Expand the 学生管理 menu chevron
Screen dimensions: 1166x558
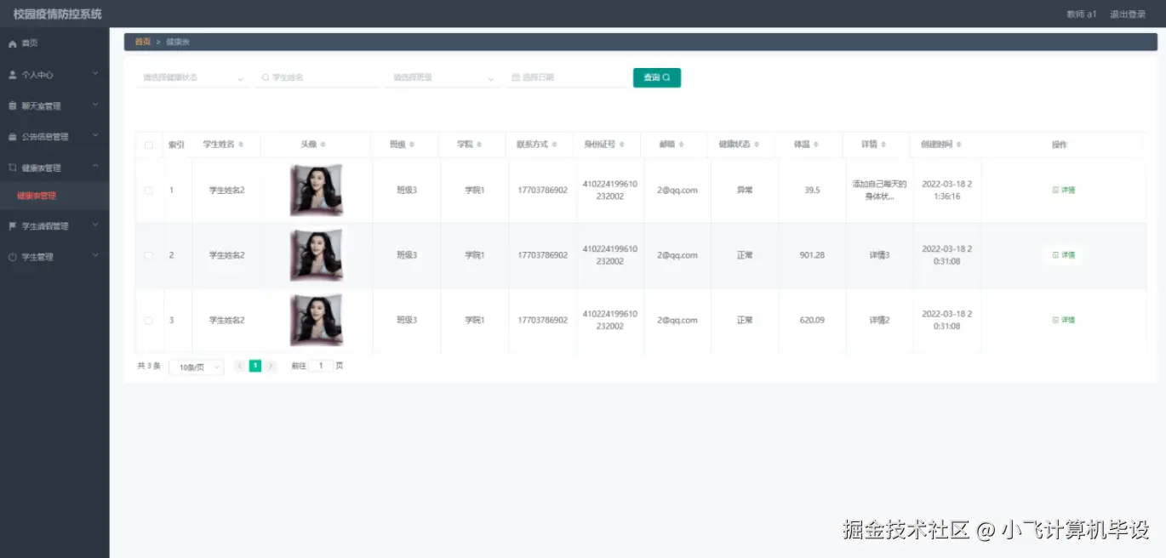pyautogui.click(x=95, y=256)
